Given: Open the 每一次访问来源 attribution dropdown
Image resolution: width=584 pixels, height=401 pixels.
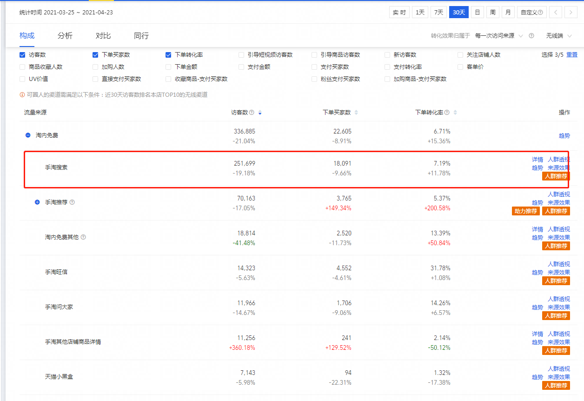Looking at the screenshot, I should 499,36.
